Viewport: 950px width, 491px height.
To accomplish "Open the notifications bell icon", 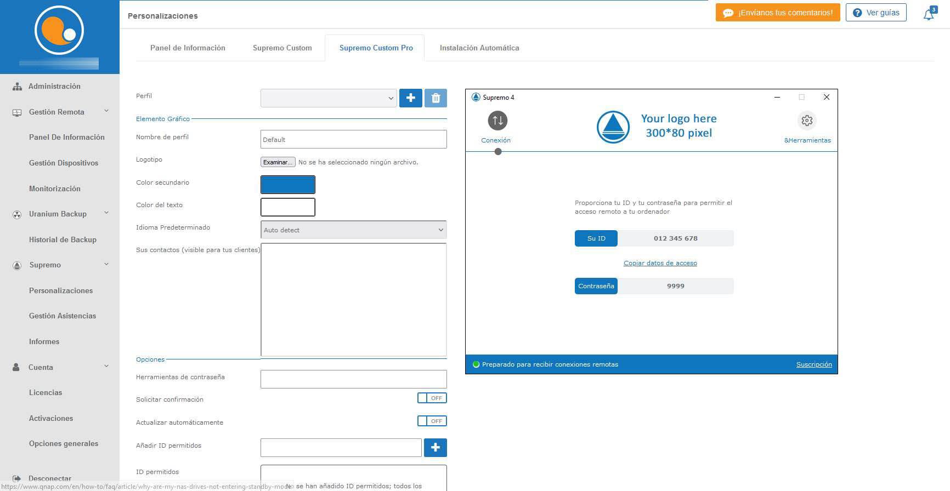I will coord(929,14).
